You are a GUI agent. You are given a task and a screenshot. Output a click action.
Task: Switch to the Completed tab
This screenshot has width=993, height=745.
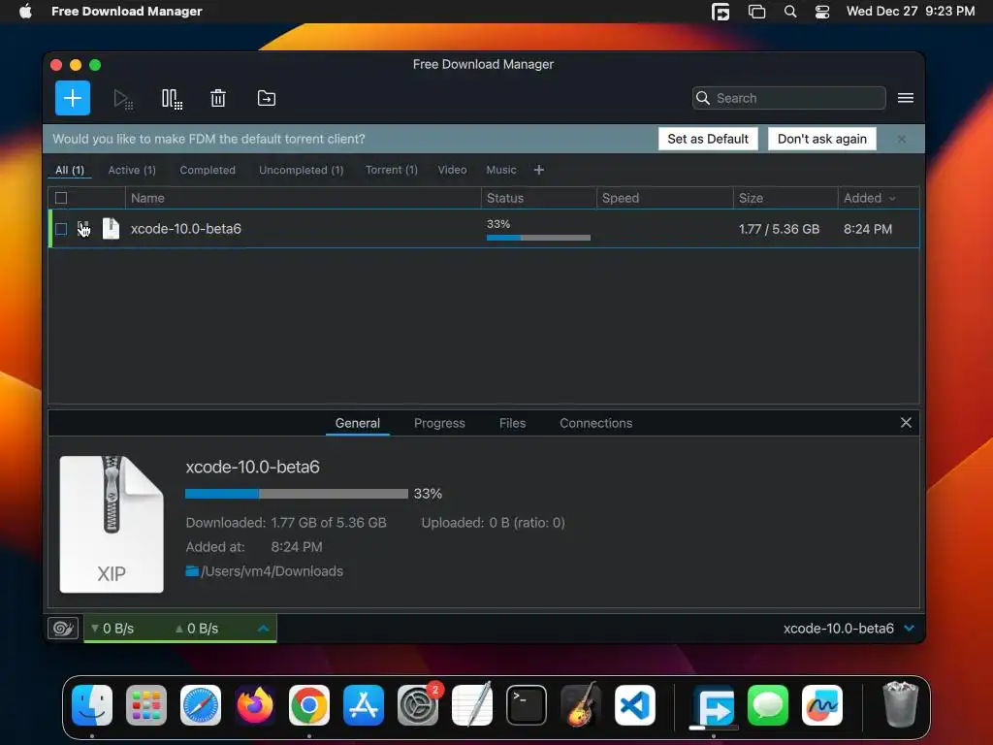pyautogui.click(x=208, y=170)
